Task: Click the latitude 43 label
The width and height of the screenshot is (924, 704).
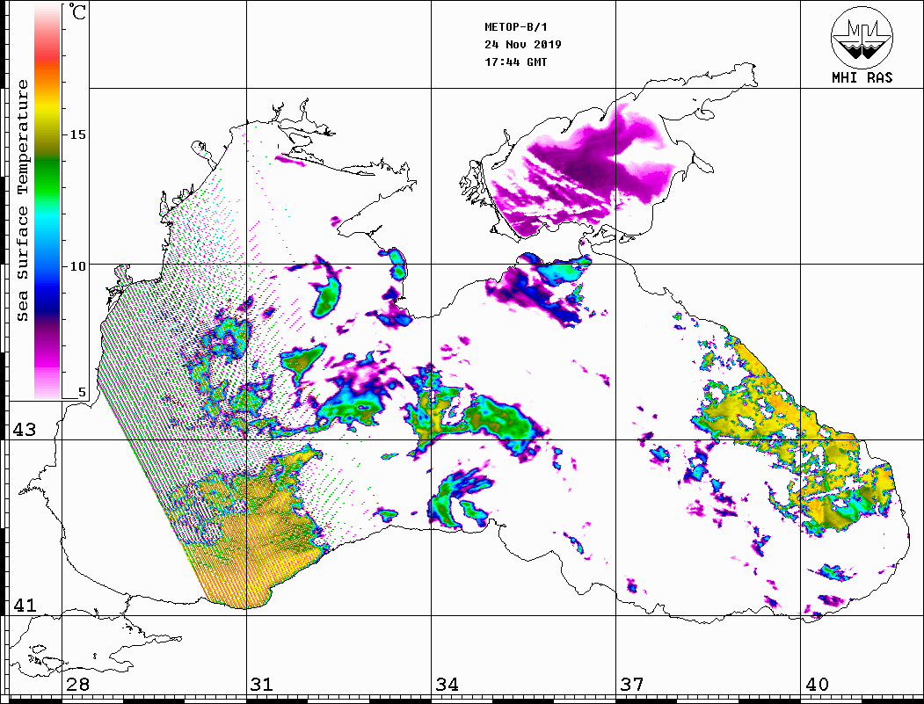Action: coord(24,430)
